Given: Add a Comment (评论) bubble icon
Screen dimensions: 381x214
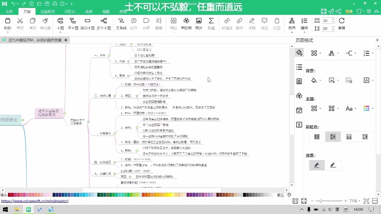Looking at the screenshot, I should tap(264, 21).
